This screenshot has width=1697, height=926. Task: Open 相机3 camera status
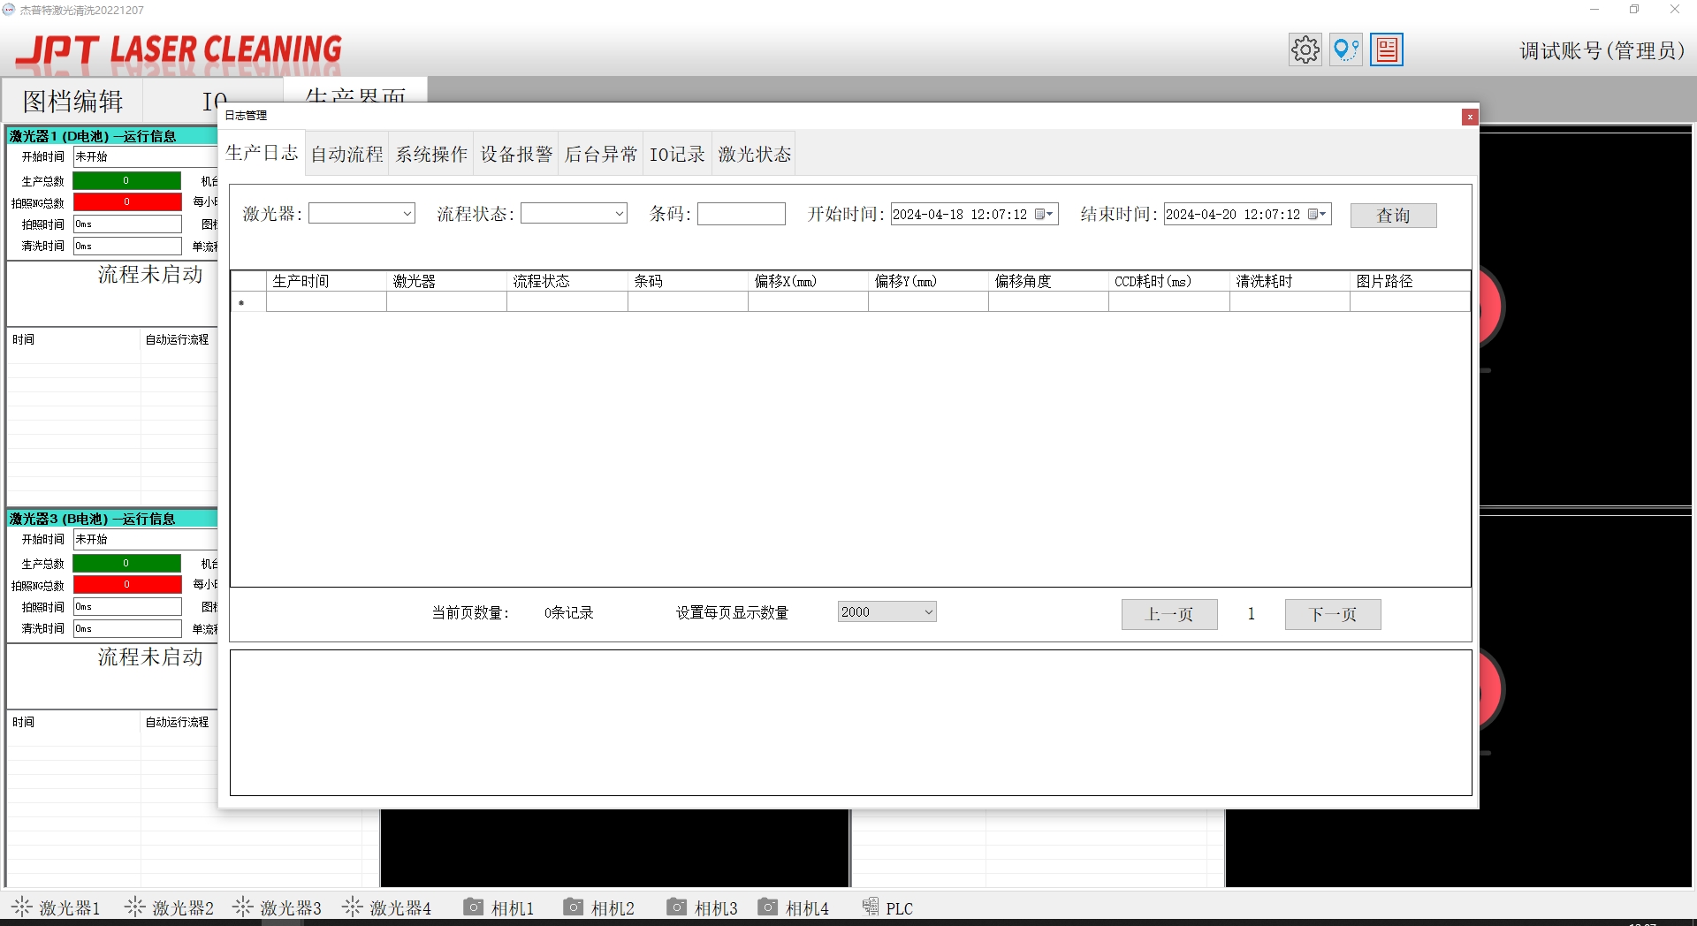click(x=703, y=907)
